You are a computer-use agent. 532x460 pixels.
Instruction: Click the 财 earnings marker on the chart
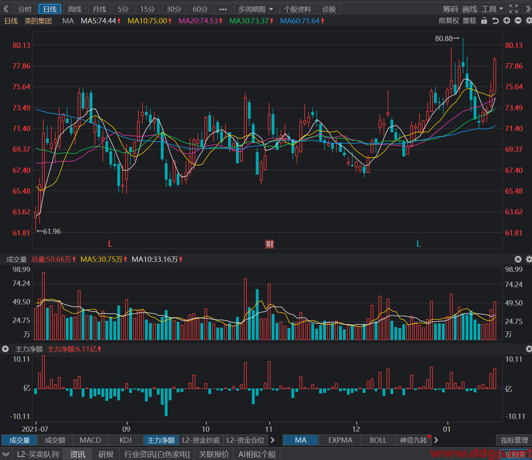click(270, 244)
